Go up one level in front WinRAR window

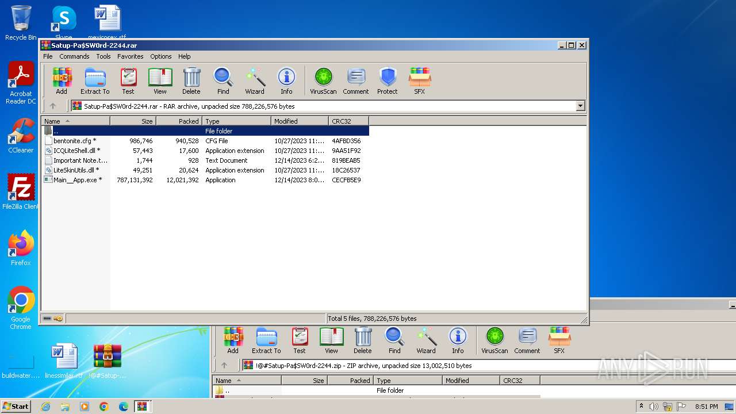point(53,106)
